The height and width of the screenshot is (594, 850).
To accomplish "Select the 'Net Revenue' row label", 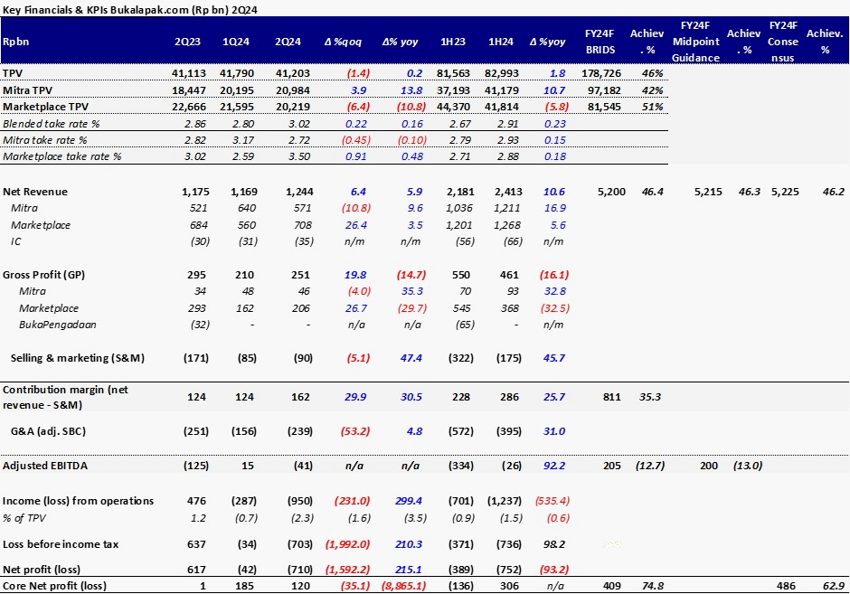I will [x=35, y=192].
